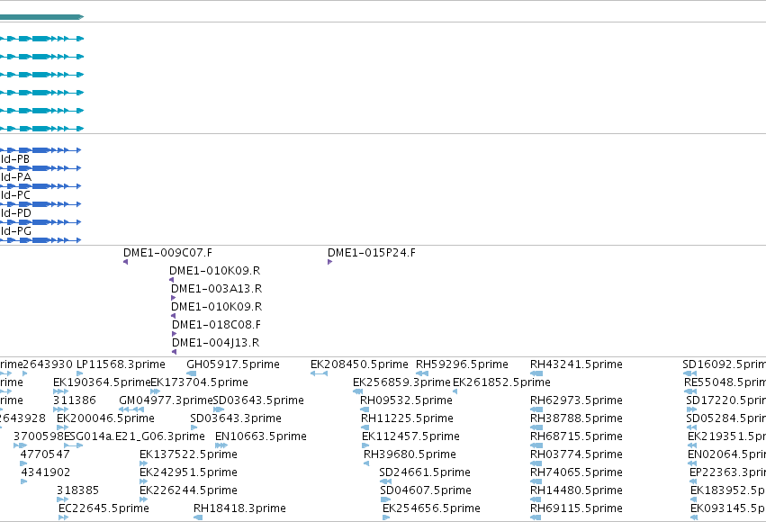
Task: Click the LP11568.3prime EST label
Action: tap(122, 364)
